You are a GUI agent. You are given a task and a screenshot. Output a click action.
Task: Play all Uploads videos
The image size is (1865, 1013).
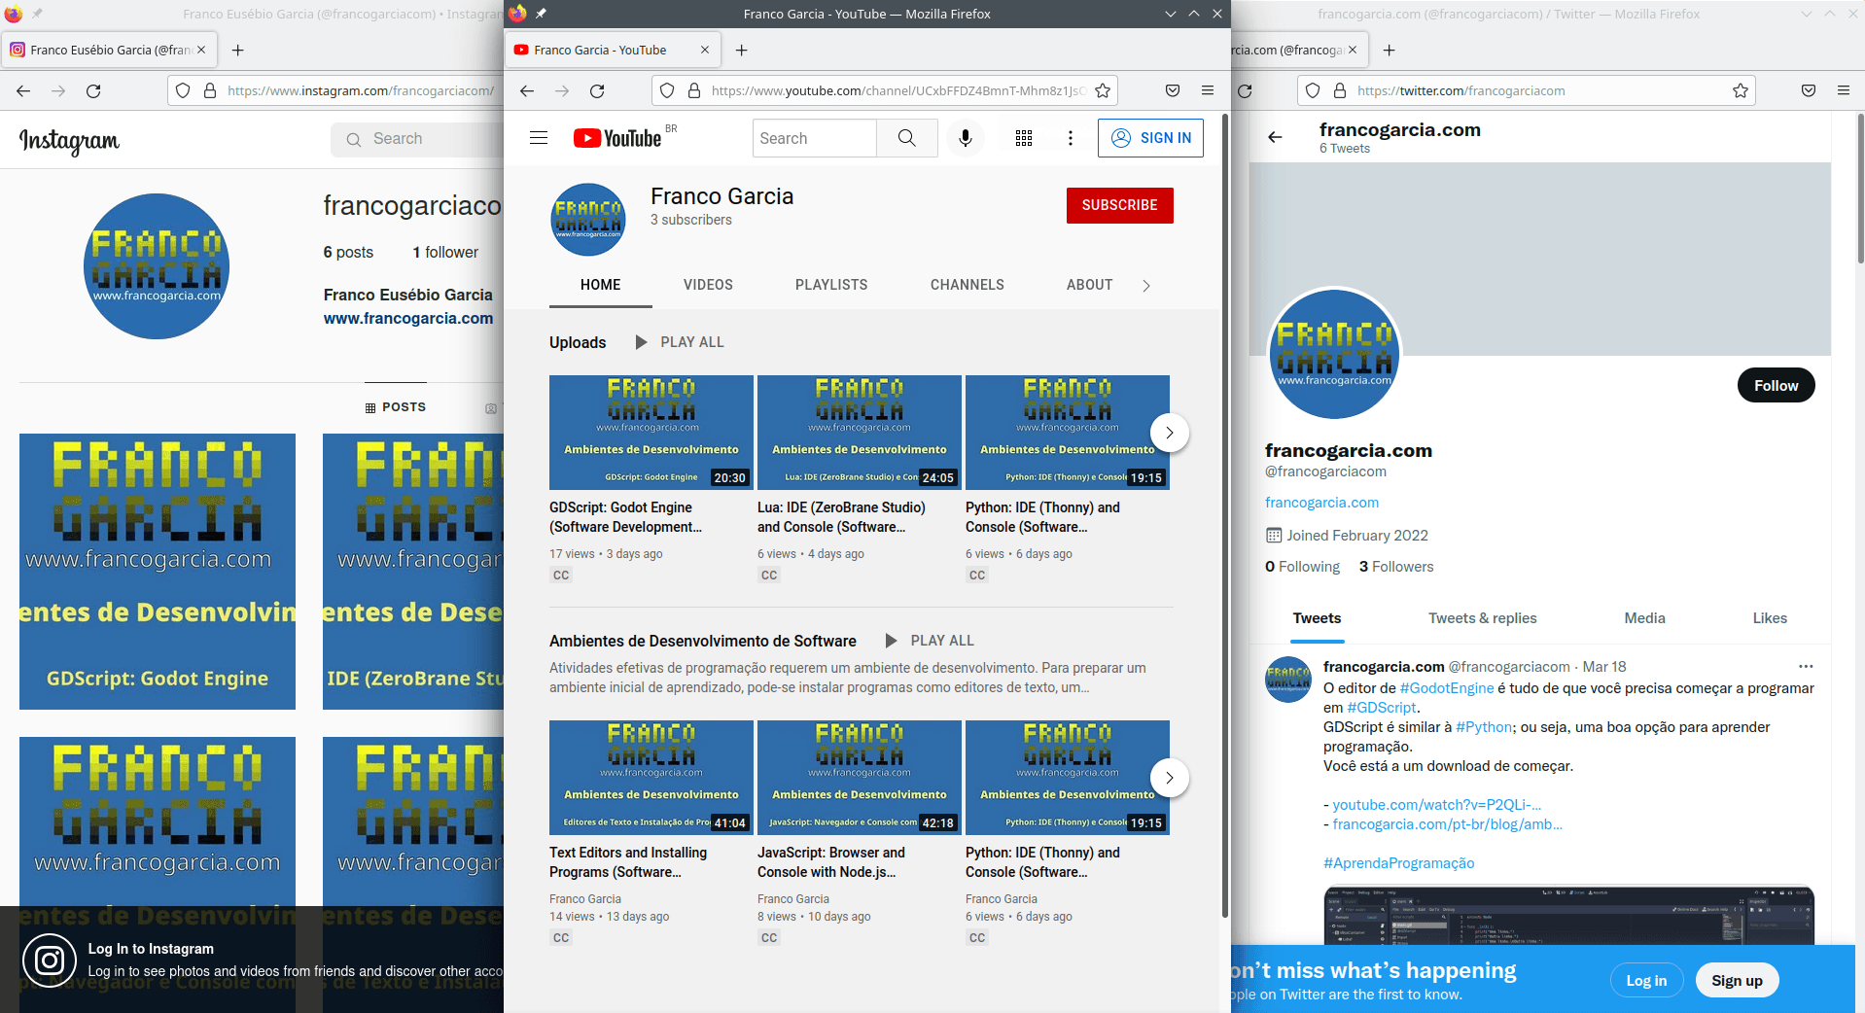click(680, 342)
